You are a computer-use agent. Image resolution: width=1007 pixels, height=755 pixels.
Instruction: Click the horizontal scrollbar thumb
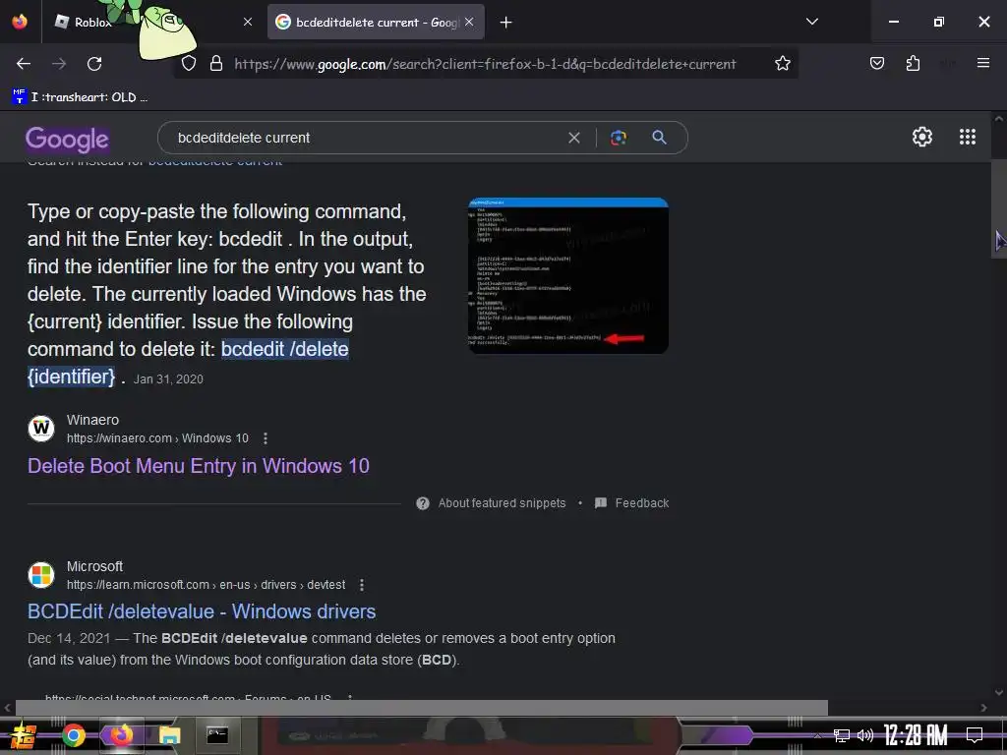coord(421,708)
